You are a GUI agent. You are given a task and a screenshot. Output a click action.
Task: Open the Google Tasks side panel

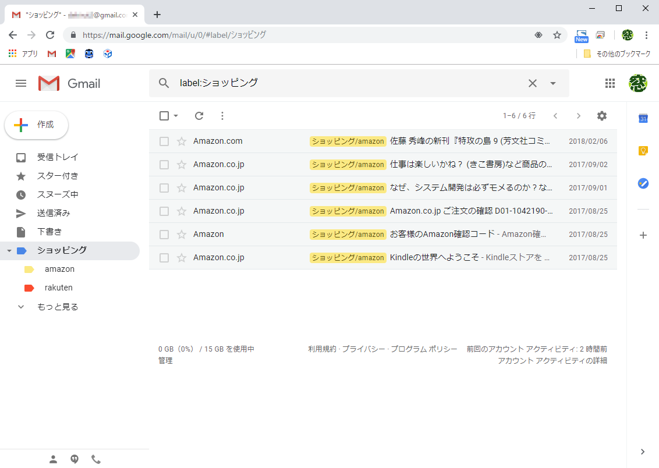click(x=643, y=183)
